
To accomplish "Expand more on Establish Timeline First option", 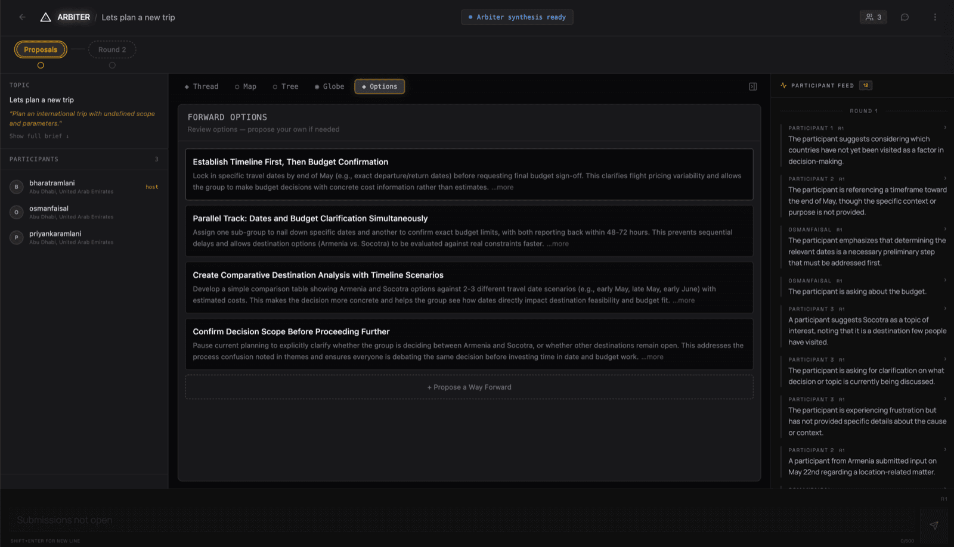I will tap(503, 187).
